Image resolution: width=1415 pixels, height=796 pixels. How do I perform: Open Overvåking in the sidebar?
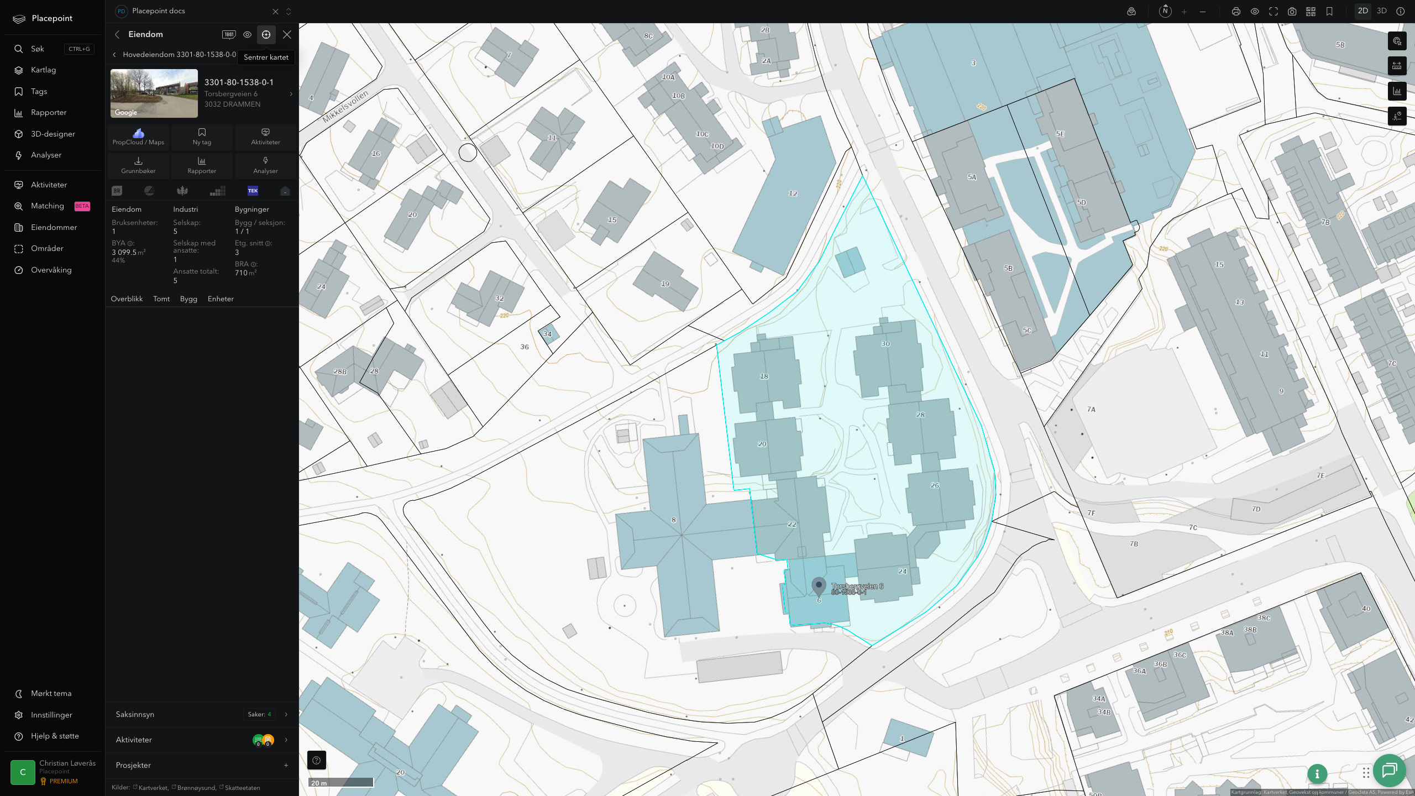coord(54,270)
